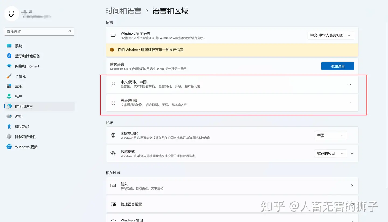Click the 应用 apps icon
This screenshot has height=222, width=388.
tap(9, 86)
